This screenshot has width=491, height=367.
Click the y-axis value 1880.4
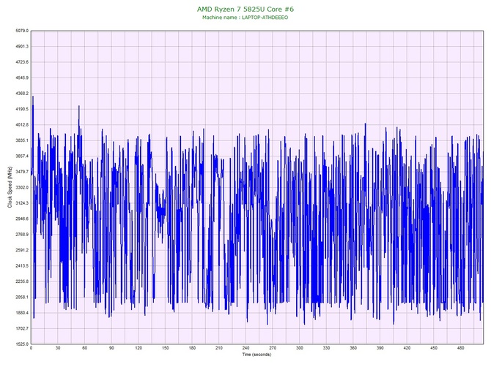pyautogui.click(x=22, y=313)
